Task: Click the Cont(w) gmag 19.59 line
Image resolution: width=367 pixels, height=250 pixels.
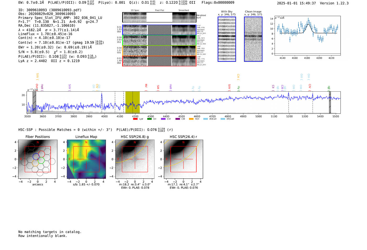Action: pyautogui.click(x=61, y=42)
